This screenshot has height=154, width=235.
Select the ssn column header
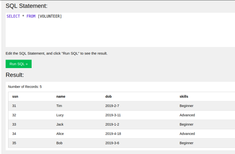(x=15, y=96)
